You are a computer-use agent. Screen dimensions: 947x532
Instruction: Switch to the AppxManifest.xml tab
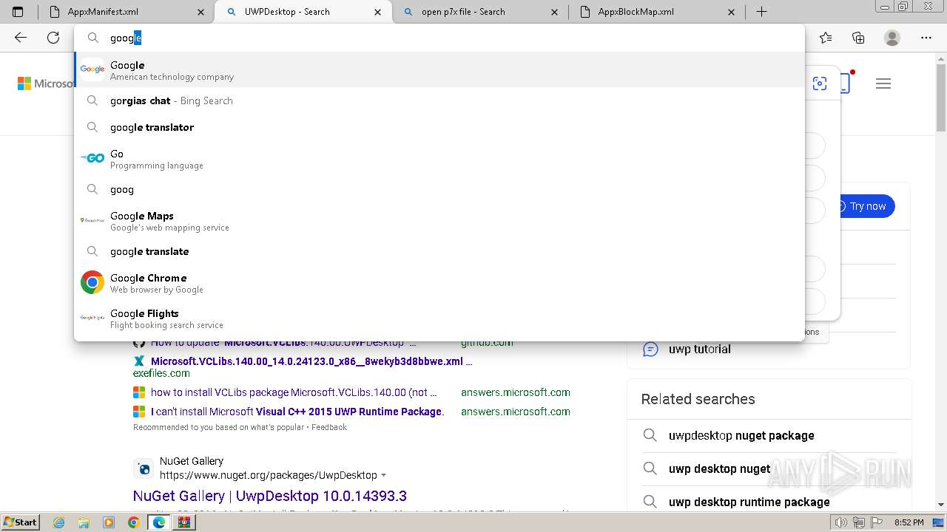tap(124, 12)
